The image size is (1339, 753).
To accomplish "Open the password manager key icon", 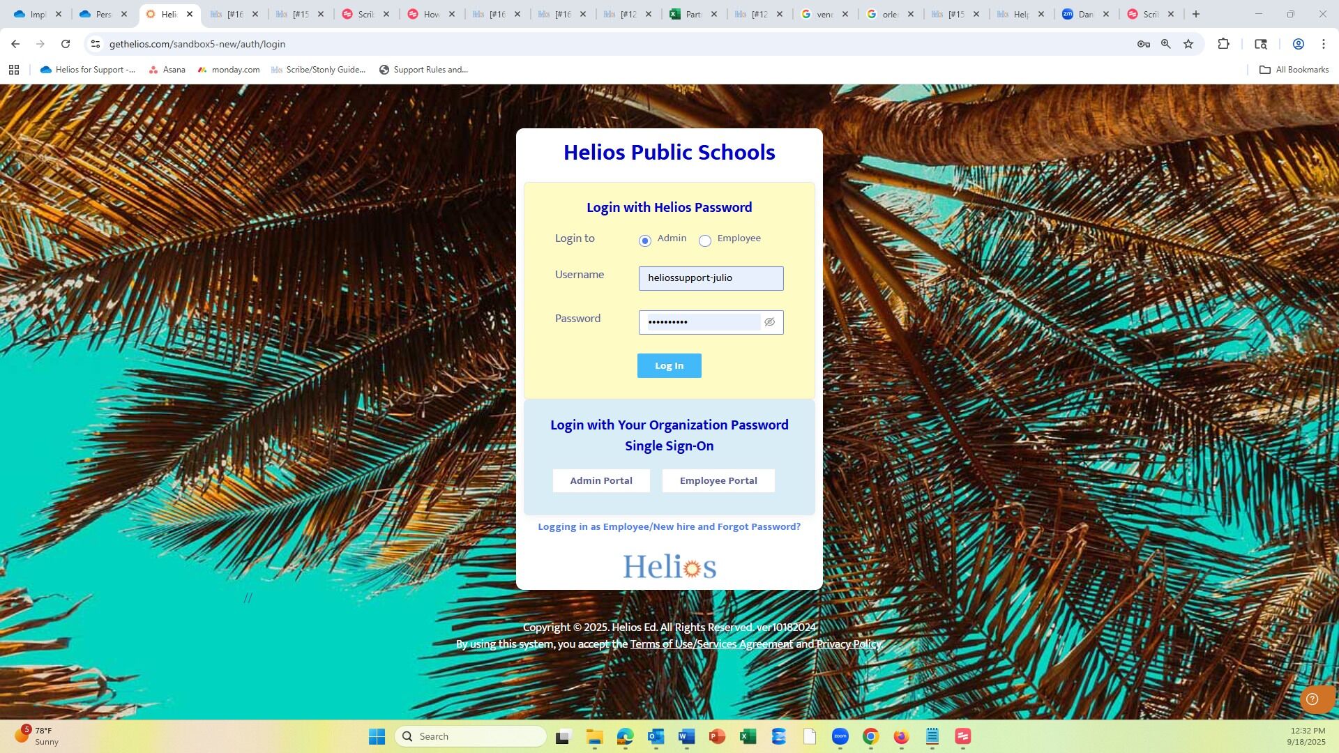I will click(1143, 44).
